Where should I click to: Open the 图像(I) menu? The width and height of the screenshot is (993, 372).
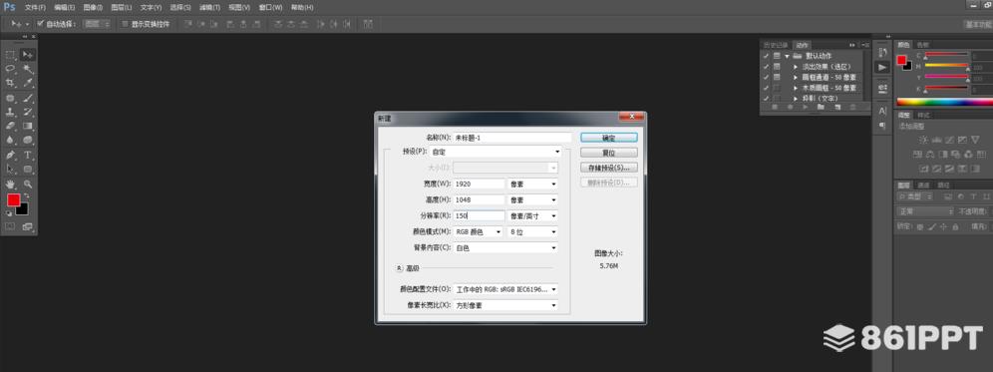coord(93,8)
